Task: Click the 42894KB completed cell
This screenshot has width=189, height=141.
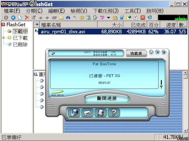Action: (136, 32)
